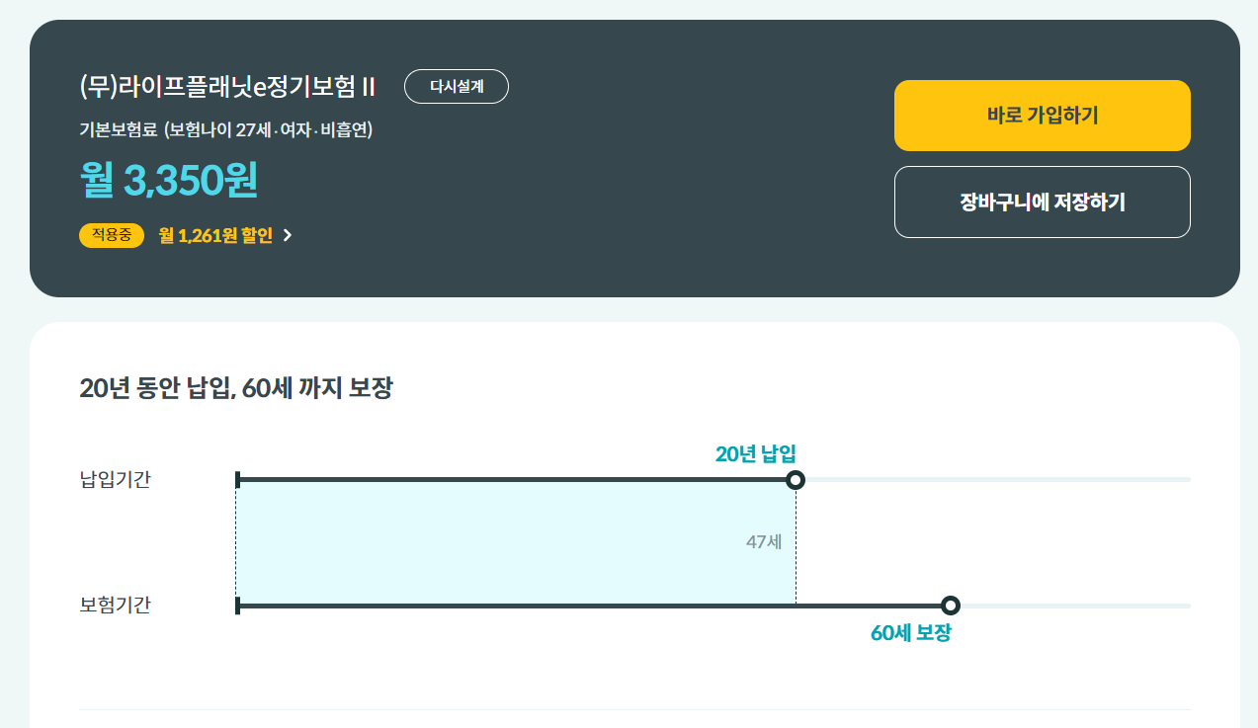The height and width of the screenshot is (728, 1258).
Task: Open the 다시설계 redesign option
Action: click(x=456, y=86)
